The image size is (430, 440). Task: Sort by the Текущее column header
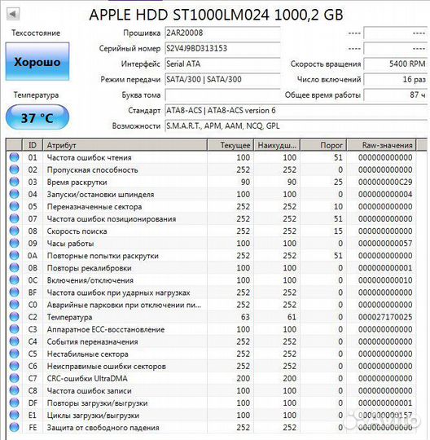point(230,145)
